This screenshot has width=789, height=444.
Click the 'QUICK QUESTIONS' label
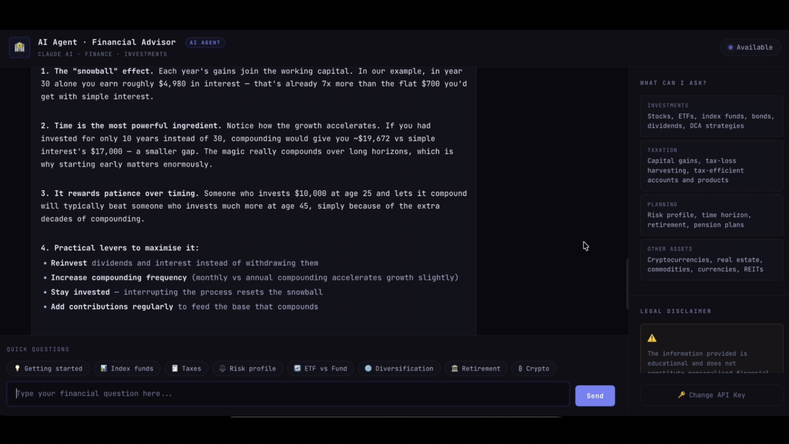point(38,349)
